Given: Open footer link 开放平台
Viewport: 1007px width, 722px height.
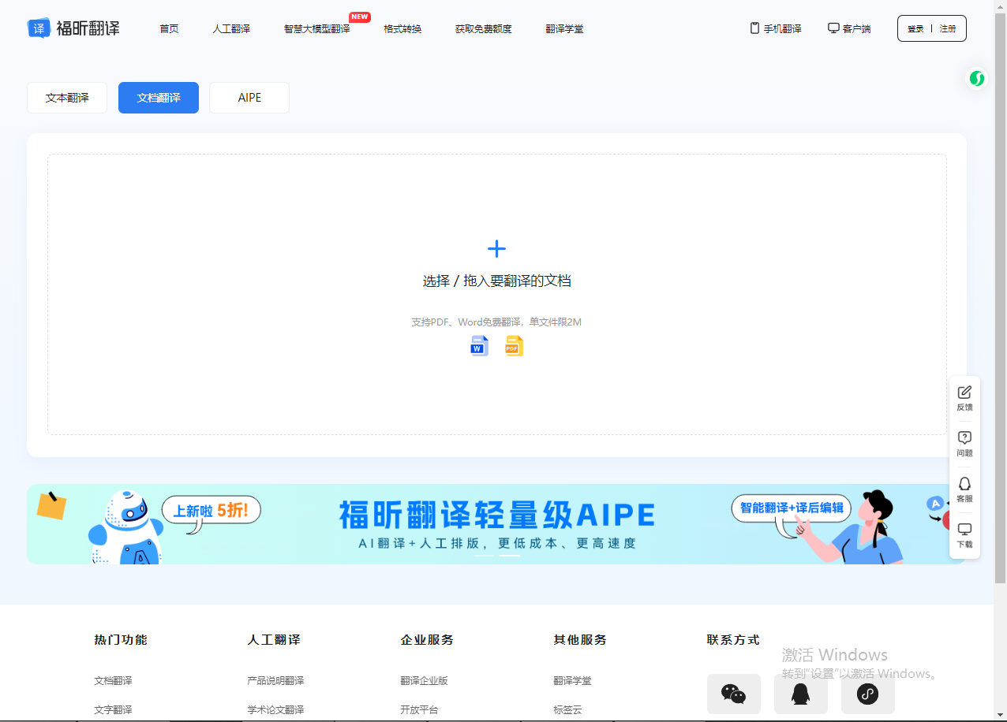Looking at the screenshot, I should coord(419,709).
